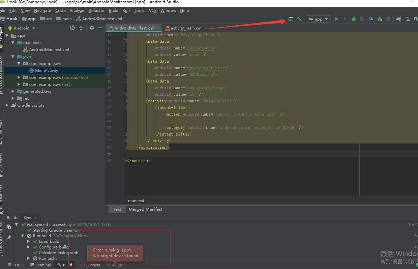Open the VCS menu
This screenshot has height=269, width=418.
(x=153, y=10)
